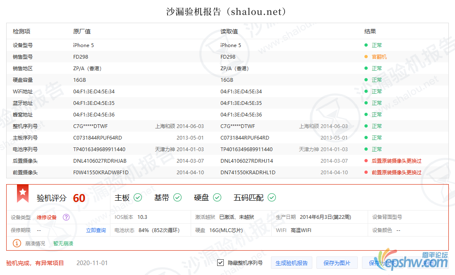Click the green status dot in 主板序列号 row

(366, 137)
